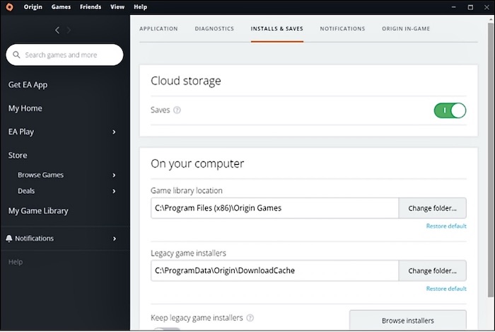This screenshot has width=495, height=332.
Task: Click the search magnifier icon
Action: 16,55
